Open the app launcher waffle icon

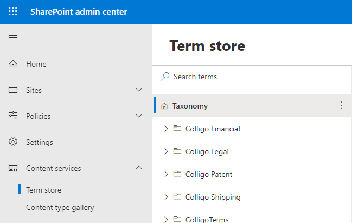[x=13, y=11]
